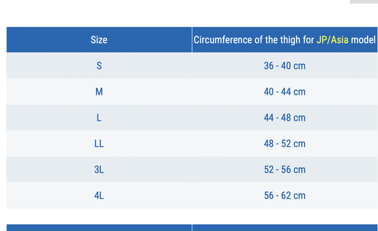Click the gray element at top-right corner
Image resolution: width=378 pixels, height=231 pixels.
click(364, 2)
